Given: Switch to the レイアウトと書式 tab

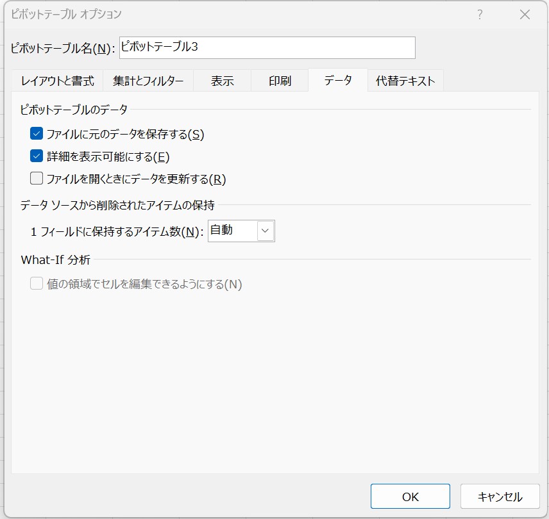Looking at the screenshot, I should 57,81.
